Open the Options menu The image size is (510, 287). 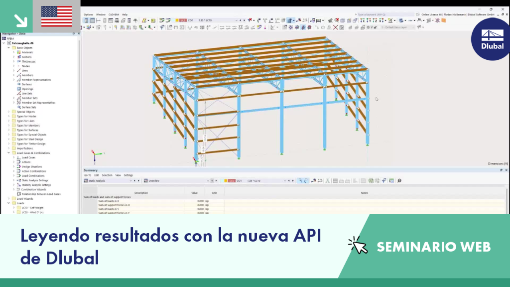[x=88, y=14]
